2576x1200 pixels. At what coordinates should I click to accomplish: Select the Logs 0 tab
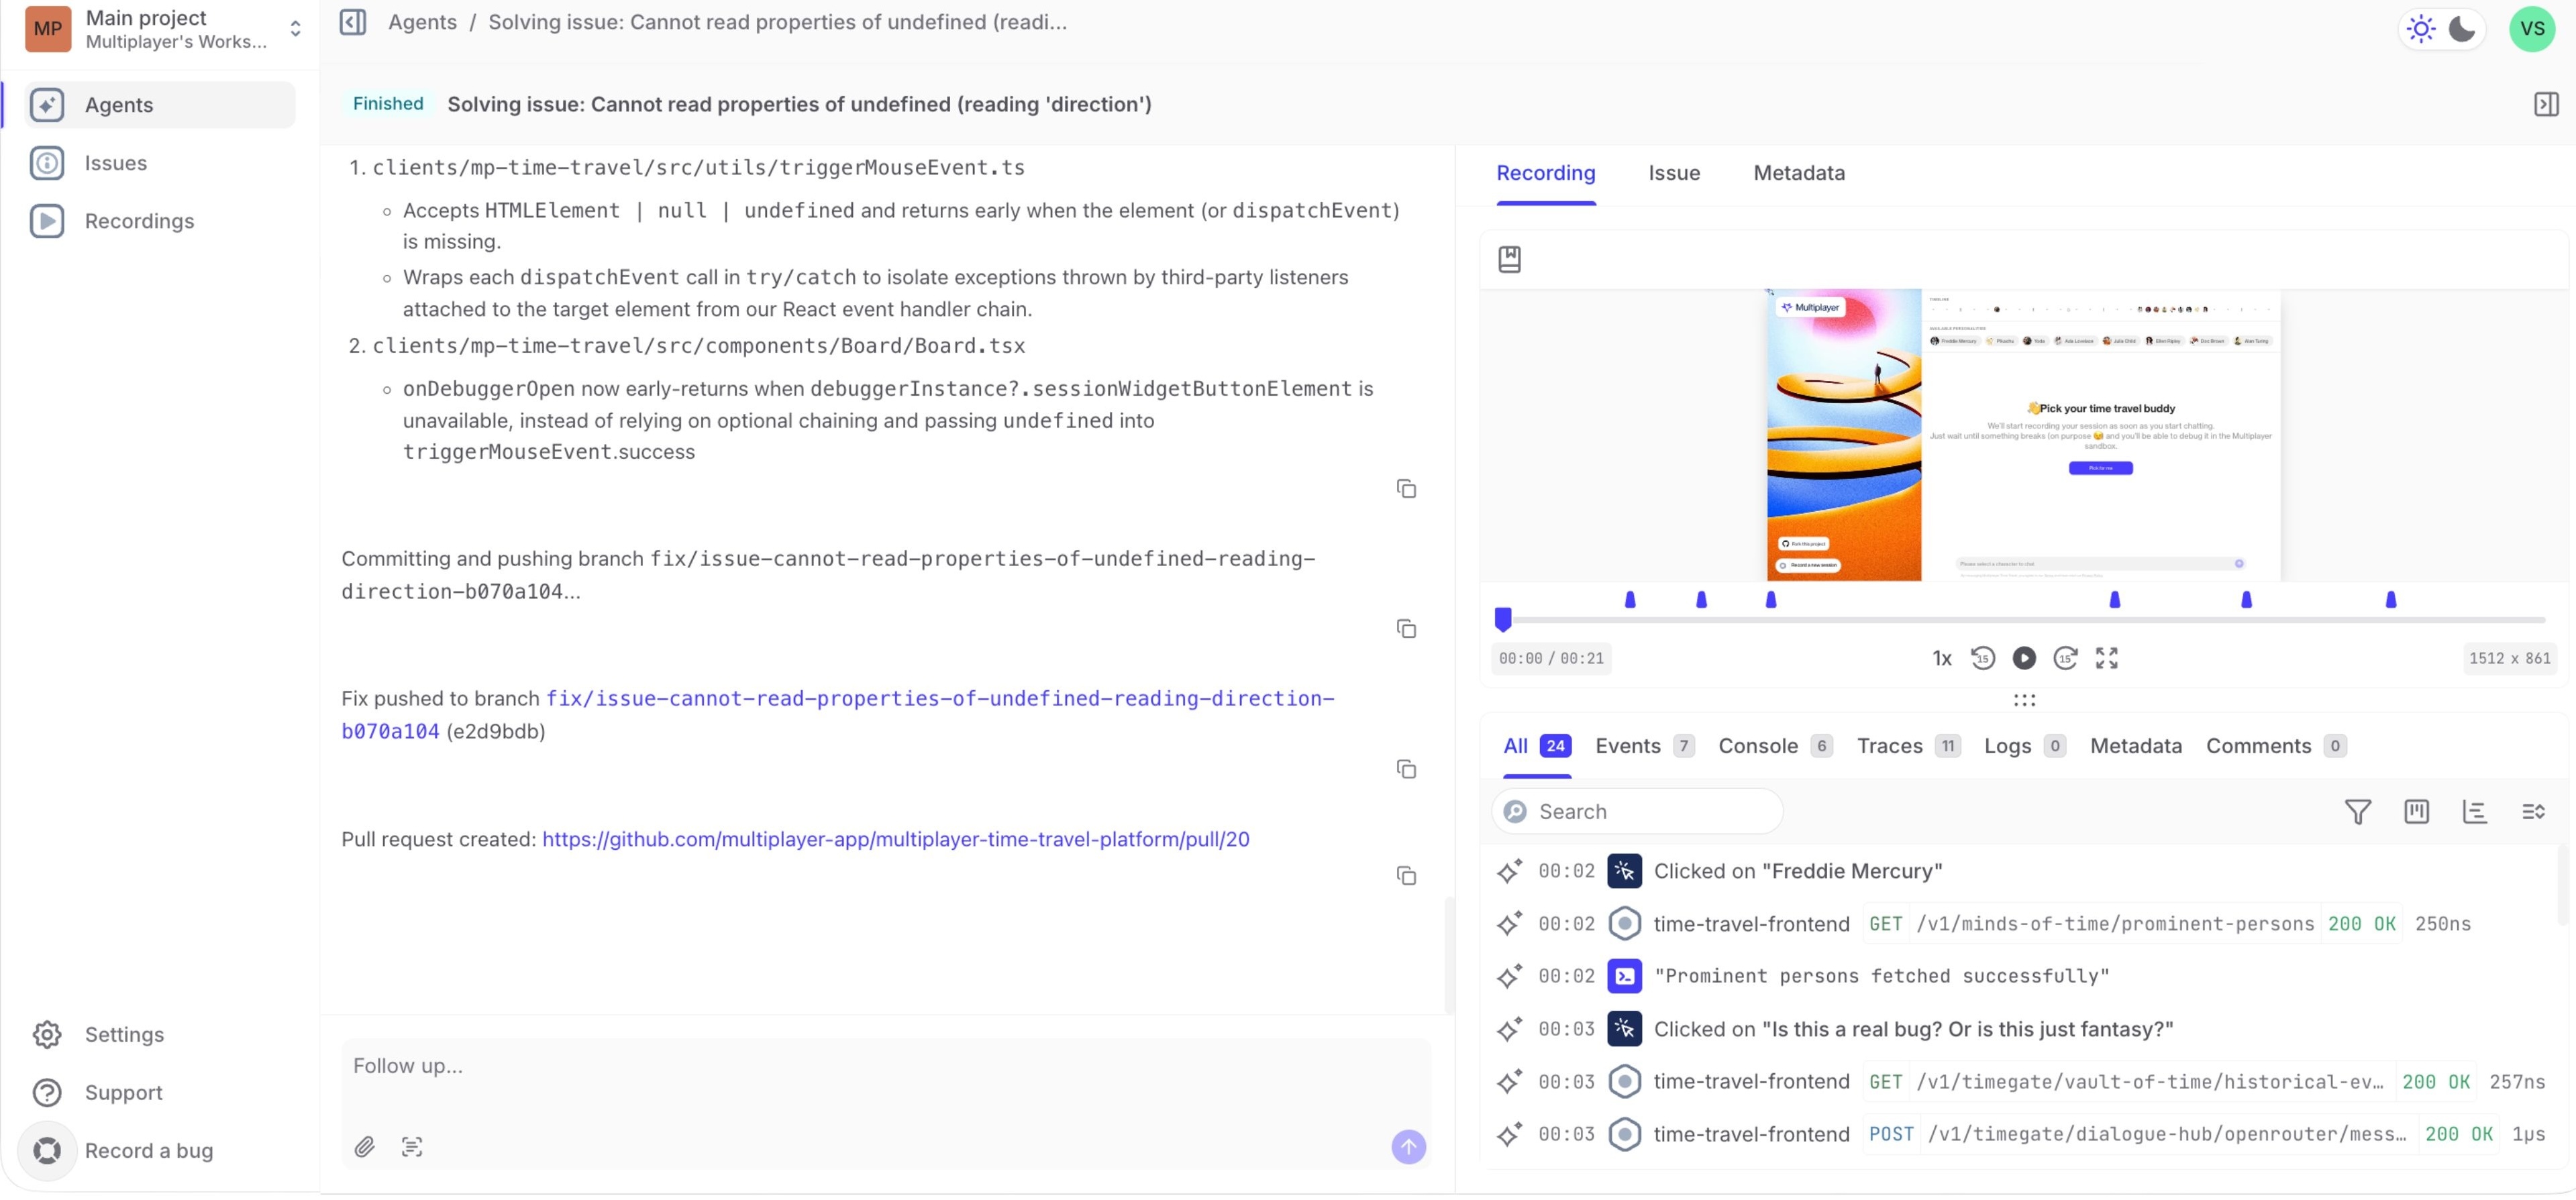(2024, 747)
